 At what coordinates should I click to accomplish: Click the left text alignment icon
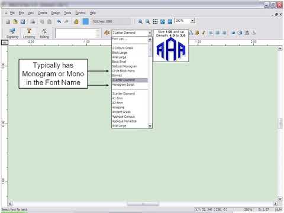click(211, 33)
